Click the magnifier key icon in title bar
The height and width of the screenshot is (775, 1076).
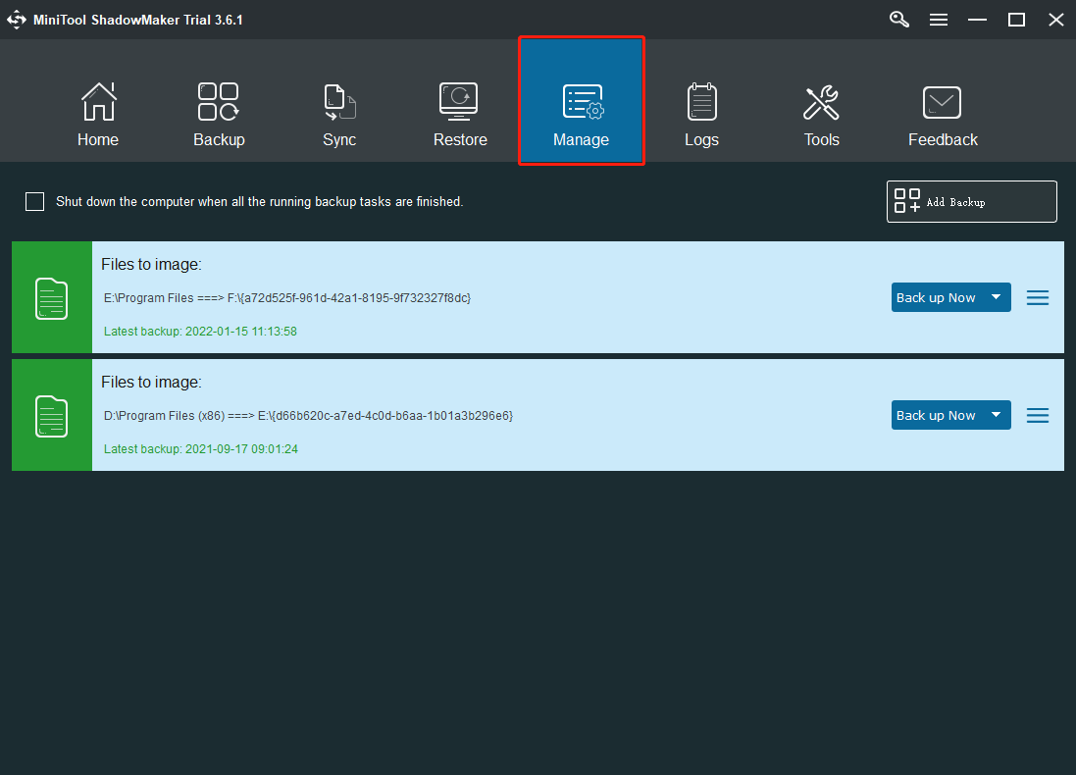click(x=898, y=19)
